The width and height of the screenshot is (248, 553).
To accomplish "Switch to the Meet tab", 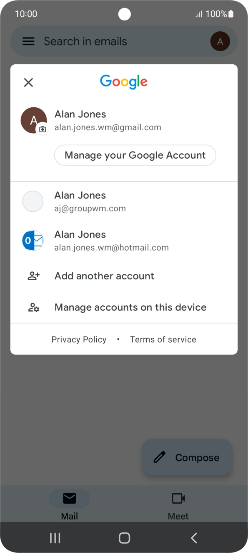I will (178, 504).
